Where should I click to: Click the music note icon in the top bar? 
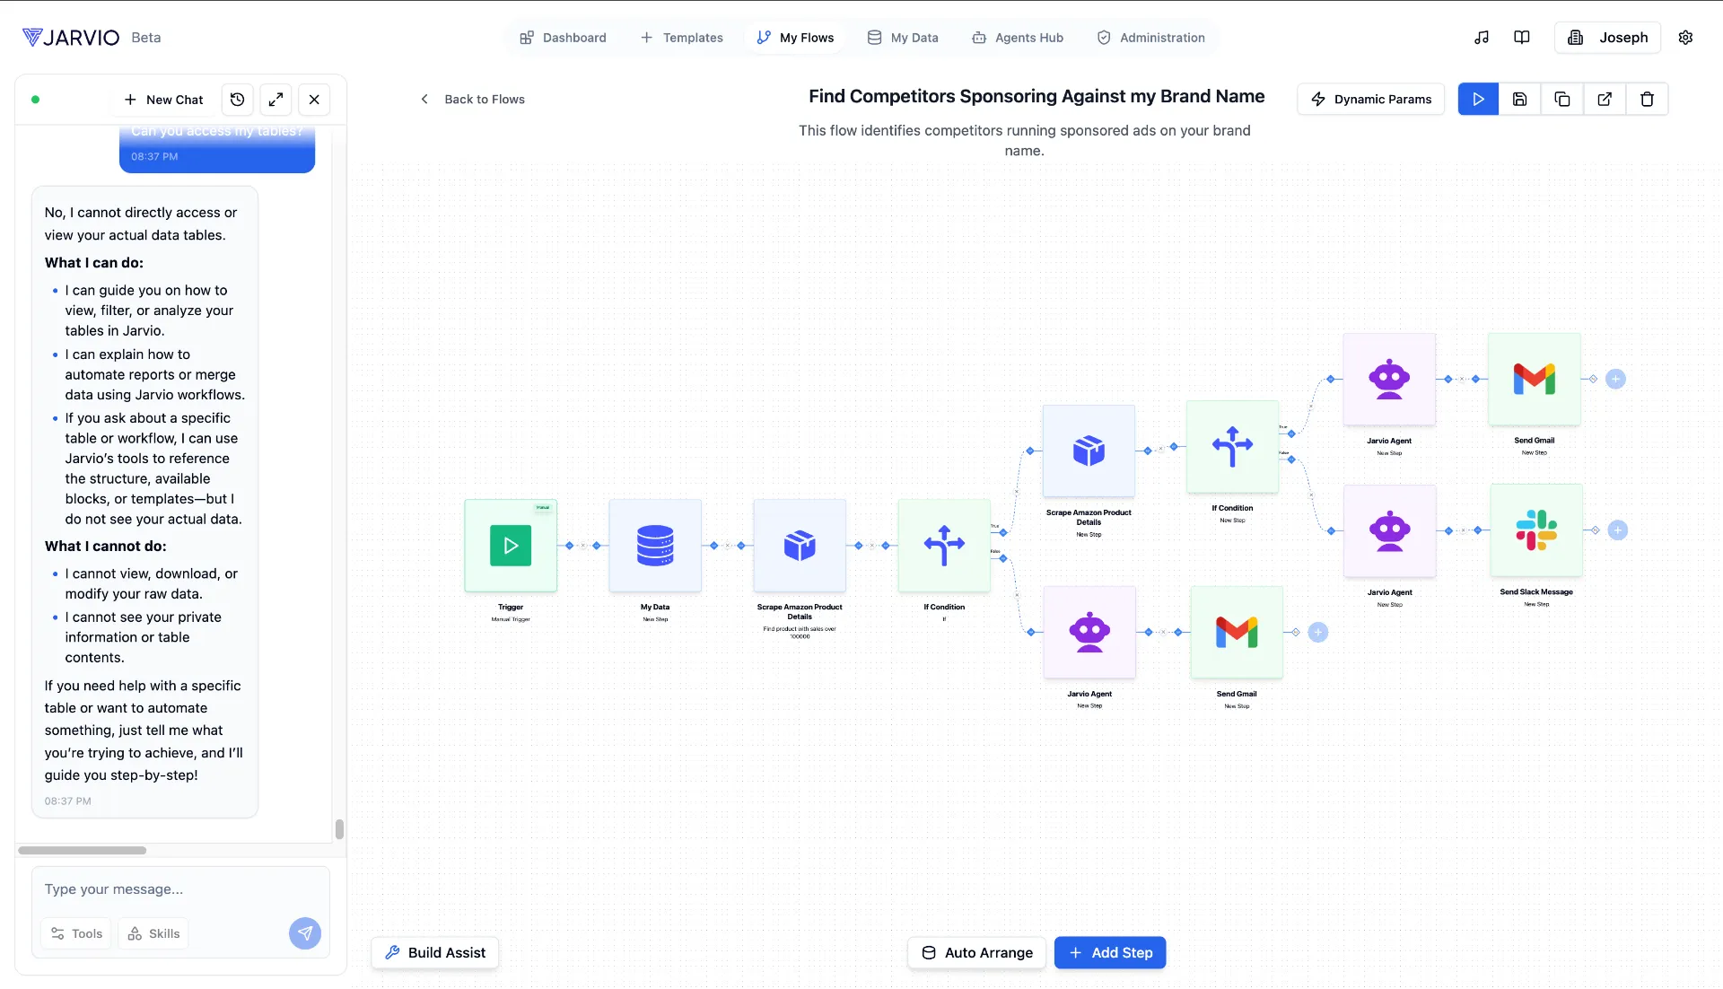1481,37
